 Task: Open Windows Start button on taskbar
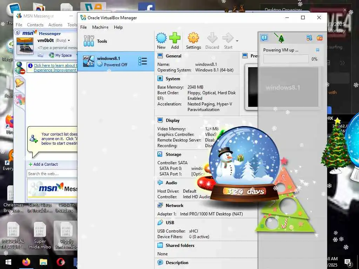tap(8, 262)
